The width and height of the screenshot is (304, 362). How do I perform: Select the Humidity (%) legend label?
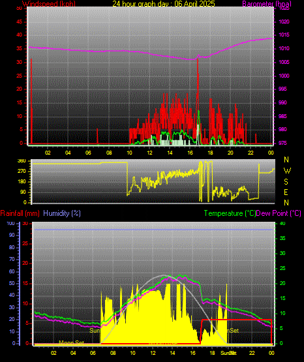click(x=62, y=213)
